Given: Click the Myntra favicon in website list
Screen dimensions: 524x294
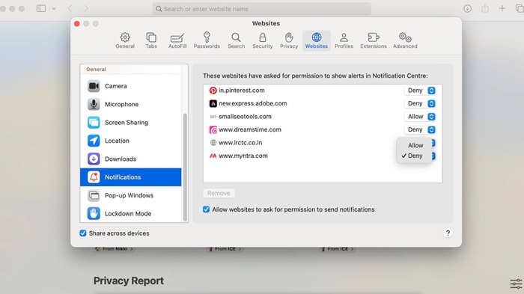Looking at the screenshot, I should click(x=213, y=156).
